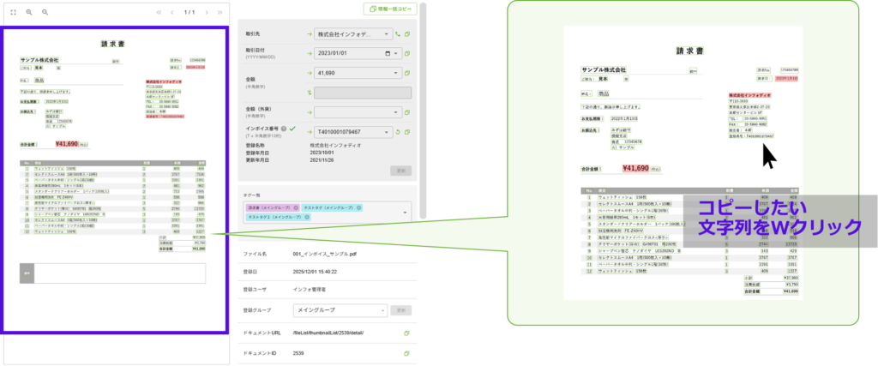The image size is (878, 366).
Task: Click the fit-to-screen icon in viewer toolbar
Action: (13, 13)
